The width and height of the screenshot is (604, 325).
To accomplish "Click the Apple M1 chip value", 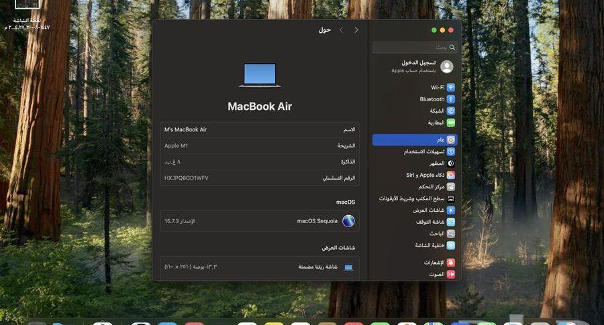I will pyautogui.click(x=176, y=146).
